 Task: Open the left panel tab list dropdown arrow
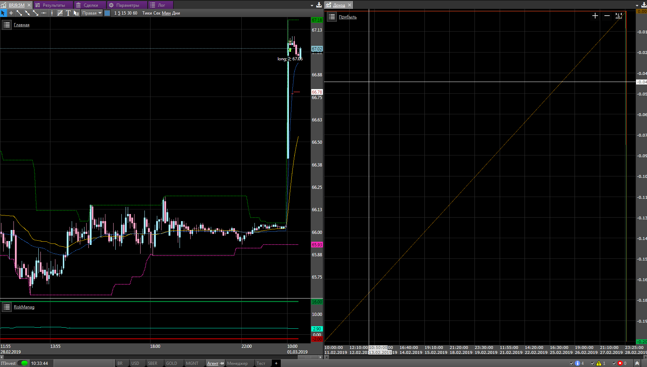click(x=312, y=5)
